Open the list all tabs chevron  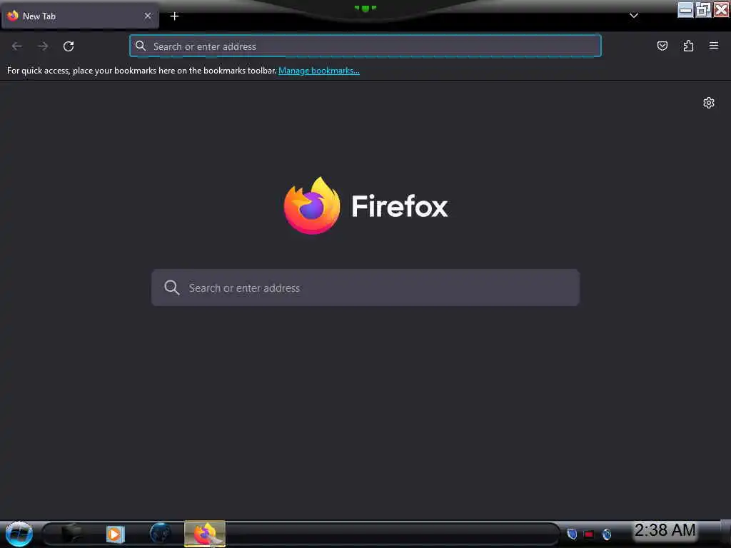pyautogui.click(x=634, y=16)
